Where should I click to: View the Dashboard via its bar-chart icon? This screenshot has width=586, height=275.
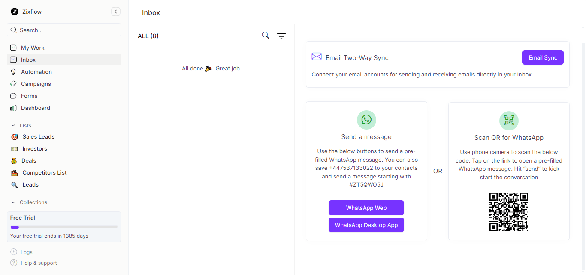tap(14, 108)
